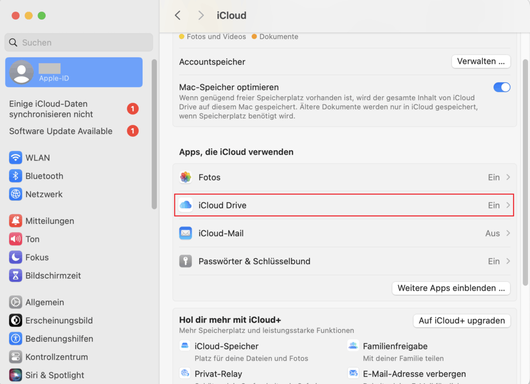Image resolution: width=530 pixels, height=384 pixels.
Task: Click the iCloud-Speicher icon
Action: pyautogui.click(x=185, y=346)
